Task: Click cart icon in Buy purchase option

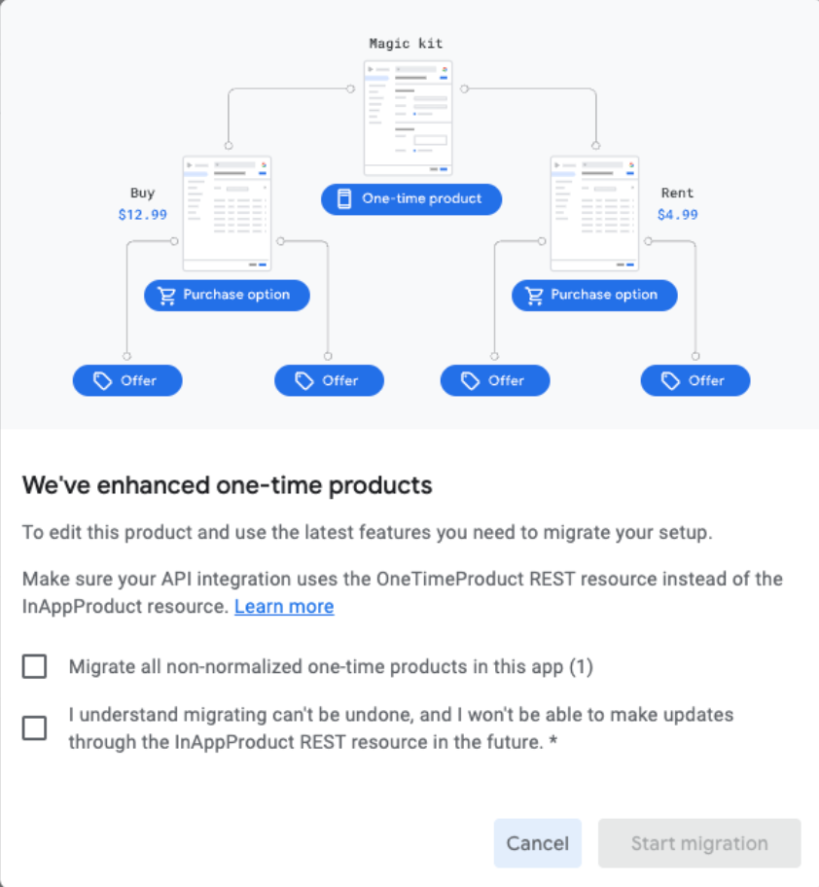Action: tap(166, 296)
